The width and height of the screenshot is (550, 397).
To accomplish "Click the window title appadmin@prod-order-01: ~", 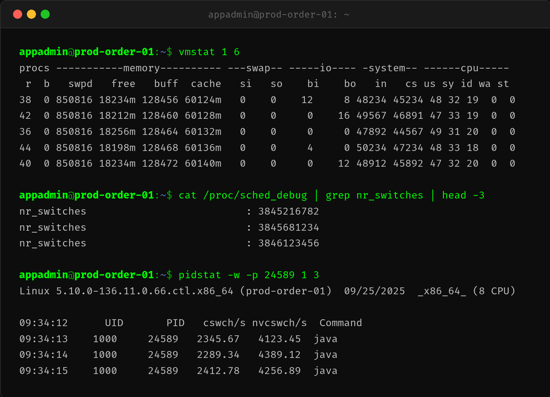I will pyautogui.click(x=278, y=15).
